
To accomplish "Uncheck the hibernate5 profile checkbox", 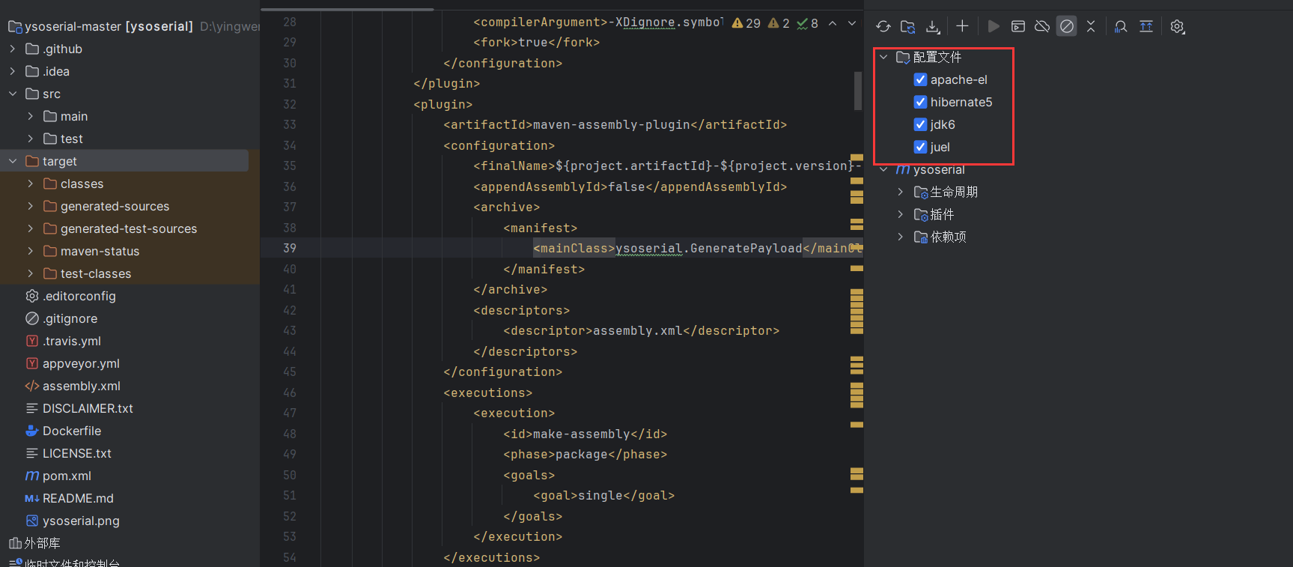I will pyautogui.click(x=921, y=102).
